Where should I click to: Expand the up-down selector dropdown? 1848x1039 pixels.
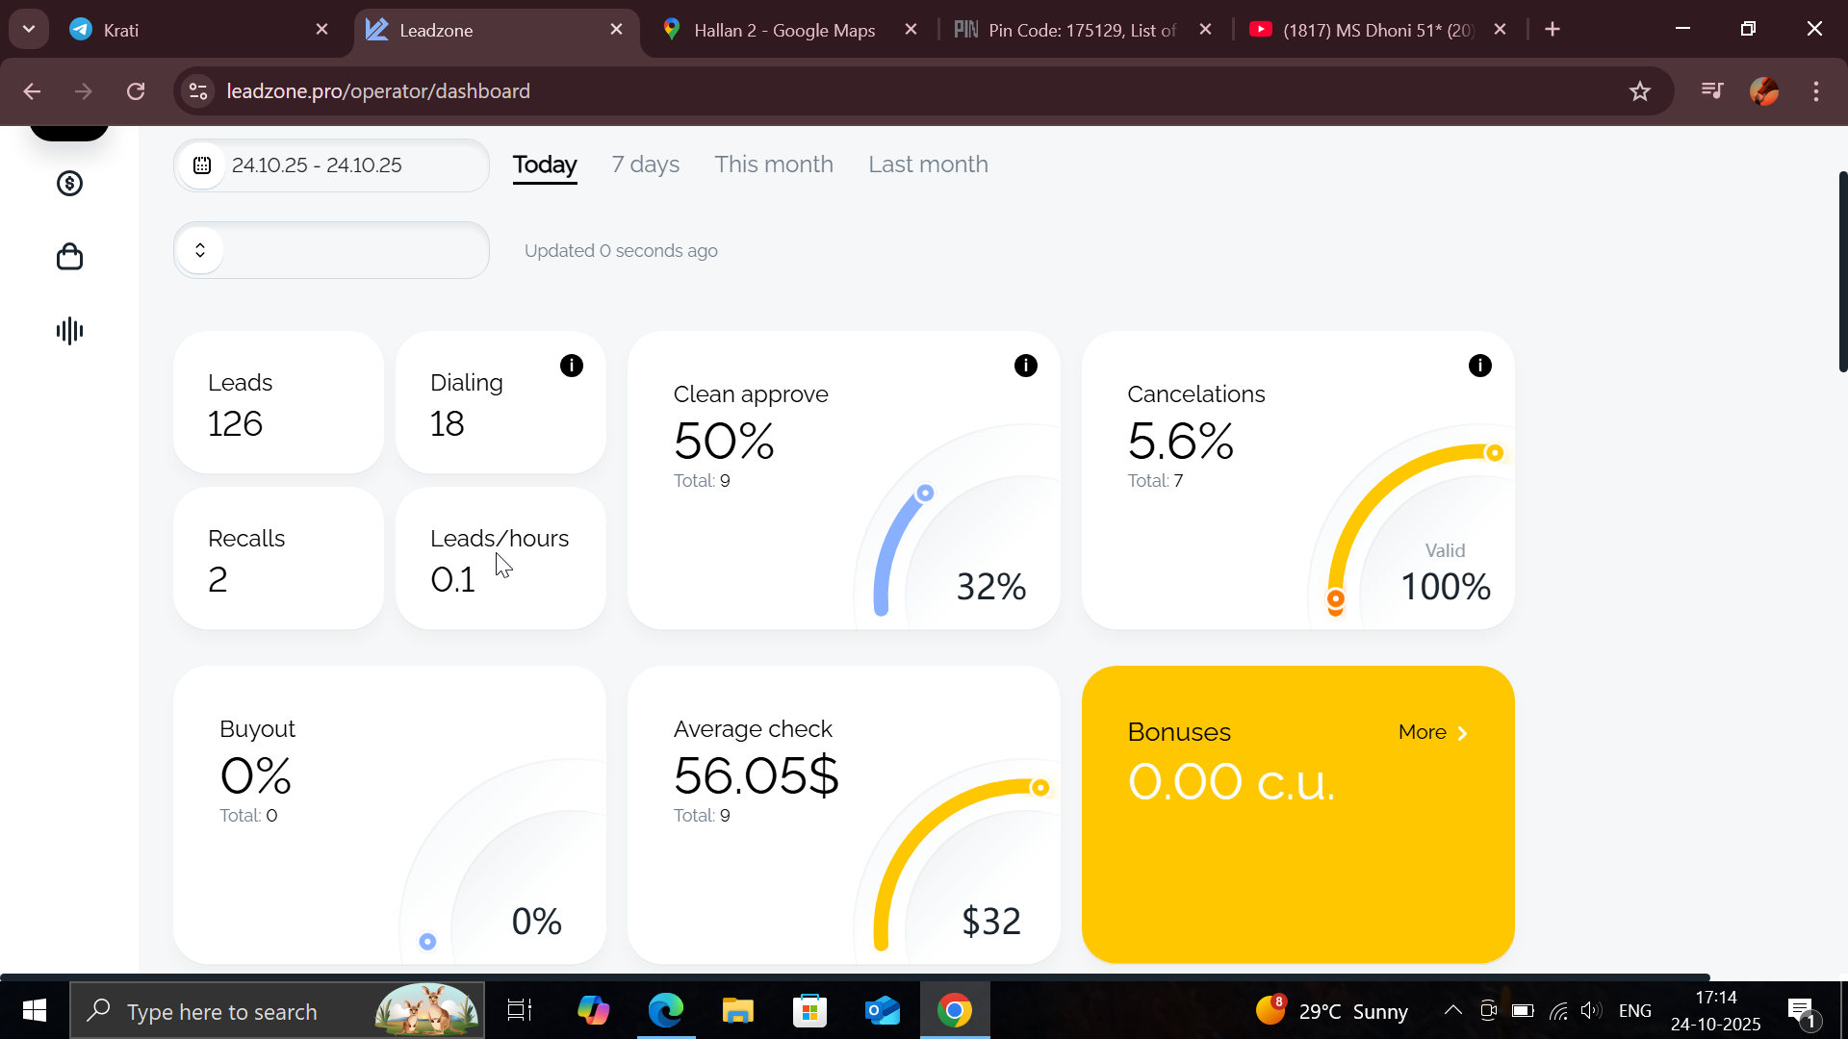(200, 250)
